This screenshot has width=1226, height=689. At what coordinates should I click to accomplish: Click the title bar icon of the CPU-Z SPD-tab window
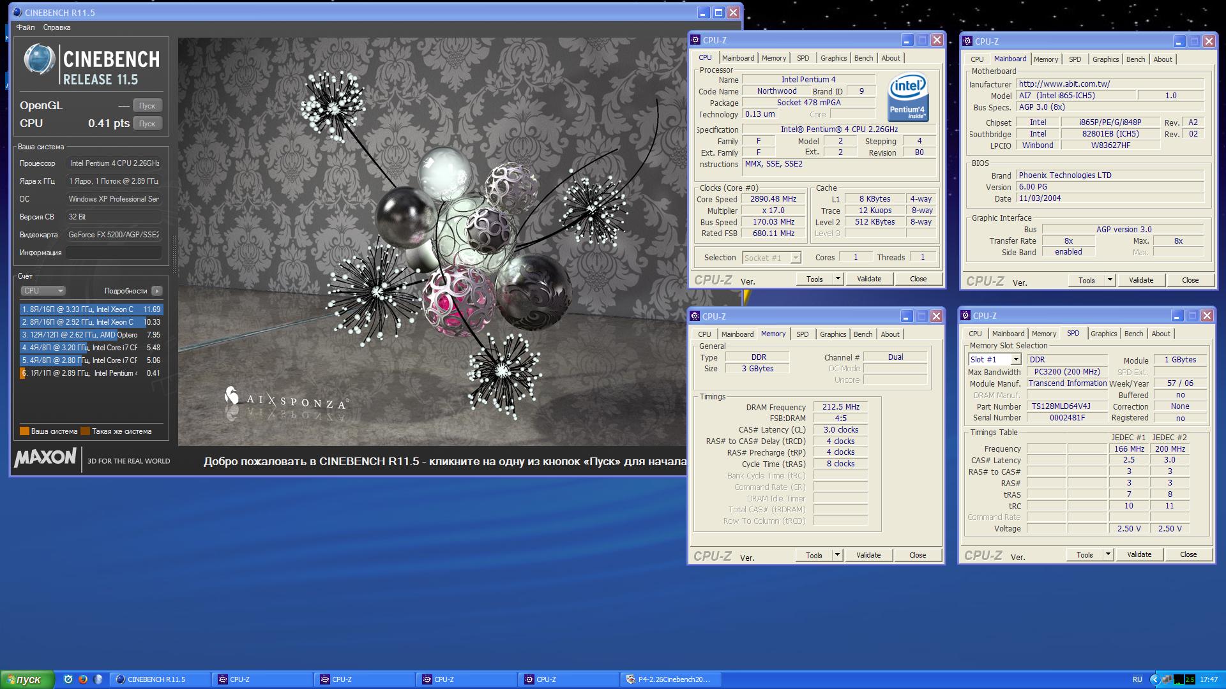965,316
